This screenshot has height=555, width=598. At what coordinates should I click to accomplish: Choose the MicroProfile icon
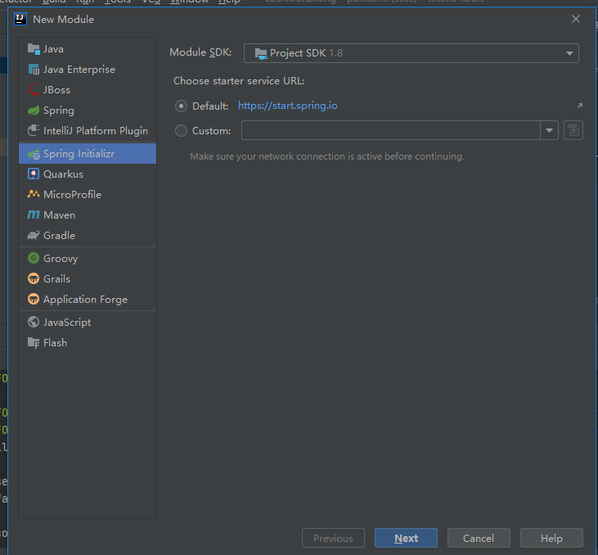[x=34, y=194]
